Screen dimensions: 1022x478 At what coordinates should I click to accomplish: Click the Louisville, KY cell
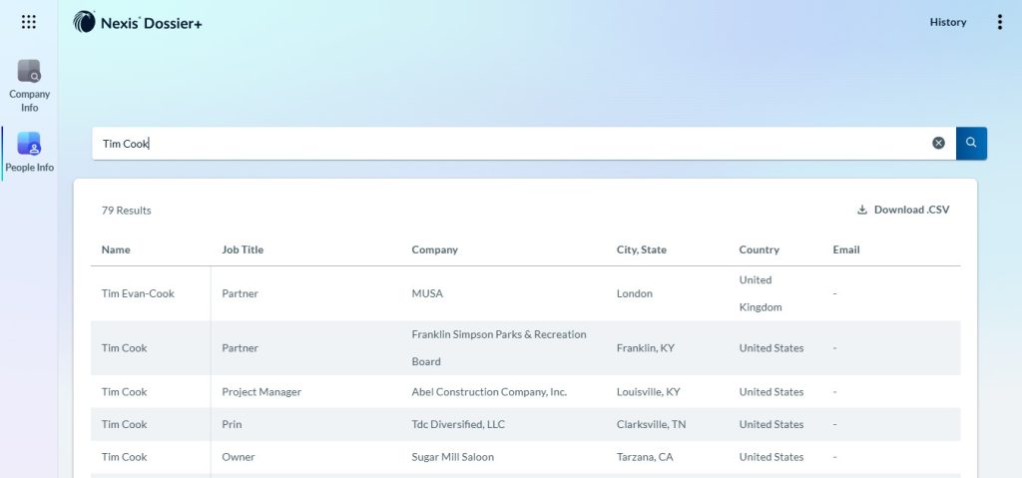648,392
